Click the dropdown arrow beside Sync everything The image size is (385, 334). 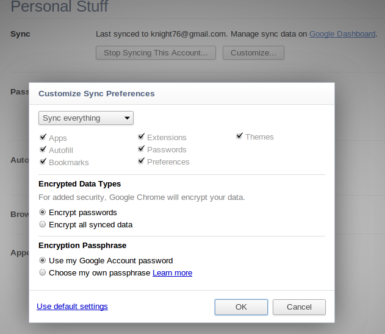[127, 118]
